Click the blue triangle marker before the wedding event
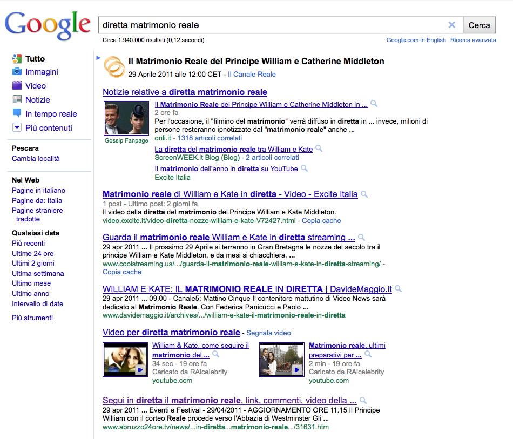Viewport: 513px width, 439px height. pyautogui.click(x=98, y=58)
